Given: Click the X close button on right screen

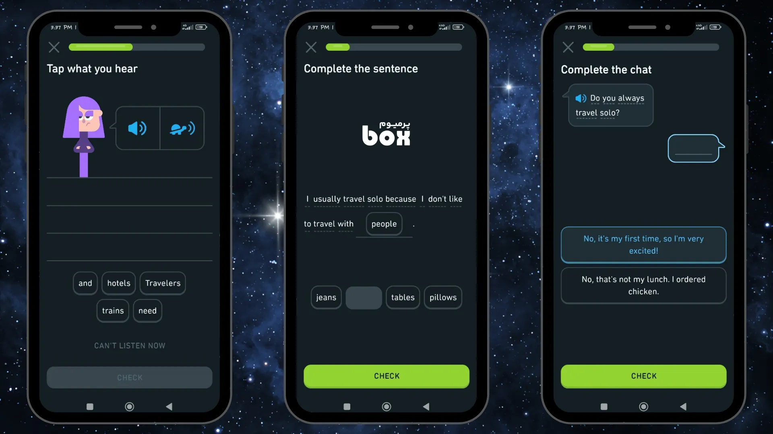Looking at the screenshot, I should click(568, 47).
